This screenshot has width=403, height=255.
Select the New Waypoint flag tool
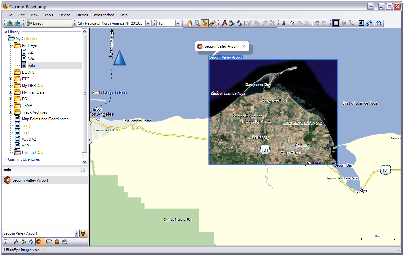(x=224, y=23)
